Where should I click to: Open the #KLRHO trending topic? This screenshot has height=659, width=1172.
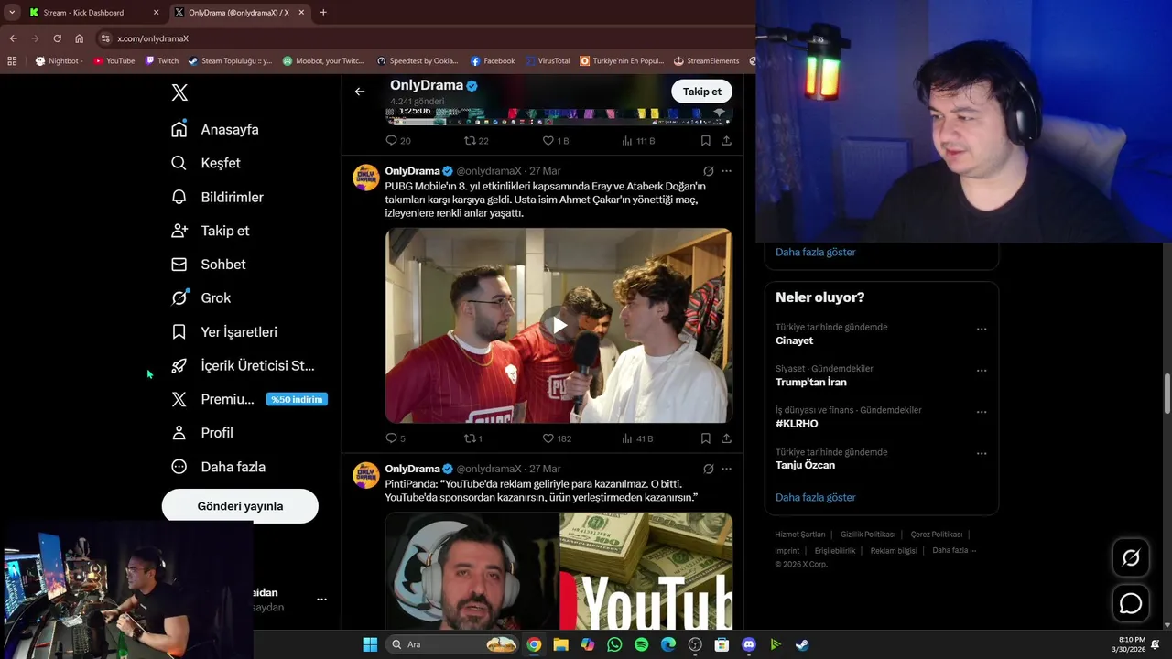(x=797, y=424)
